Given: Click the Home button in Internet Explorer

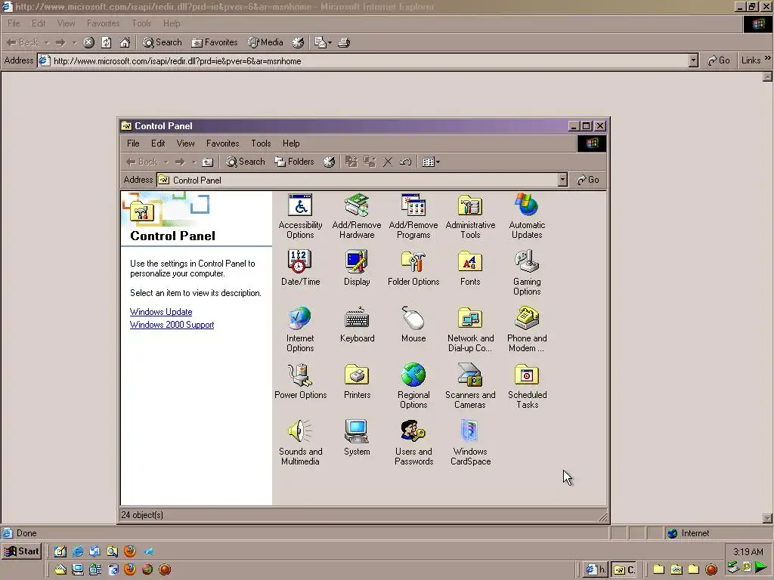Looking at the screenshot, I should [125, 42].
